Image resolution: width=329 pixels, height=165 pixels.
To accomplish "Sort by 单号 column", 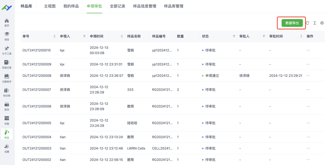I will 55,36.
